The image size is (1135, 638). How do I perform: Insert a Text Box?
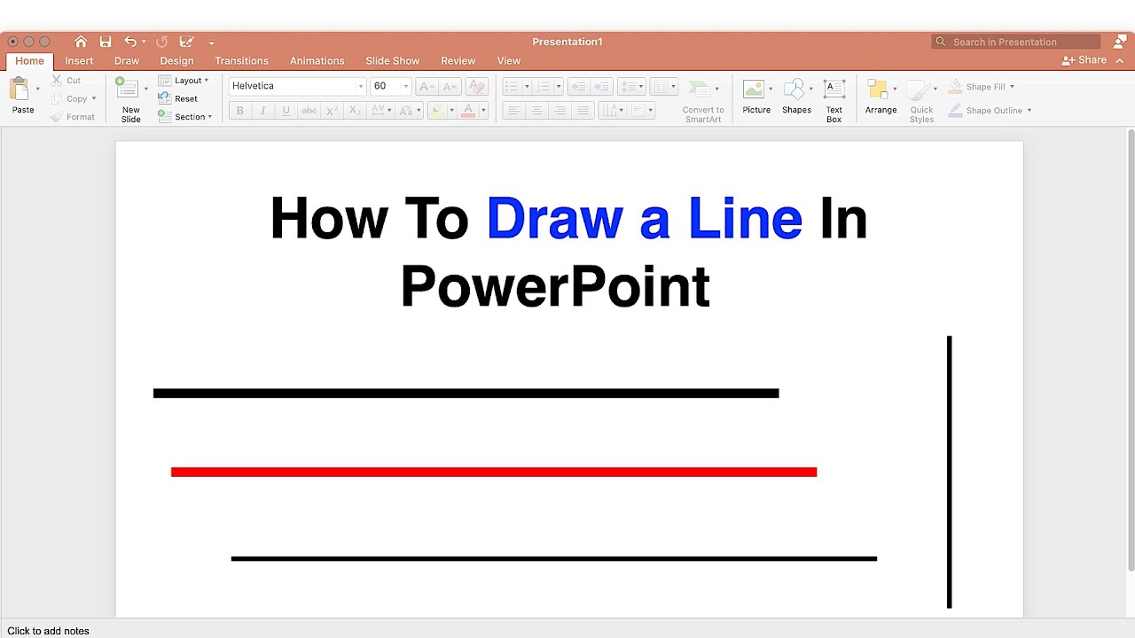coord(834,101)
